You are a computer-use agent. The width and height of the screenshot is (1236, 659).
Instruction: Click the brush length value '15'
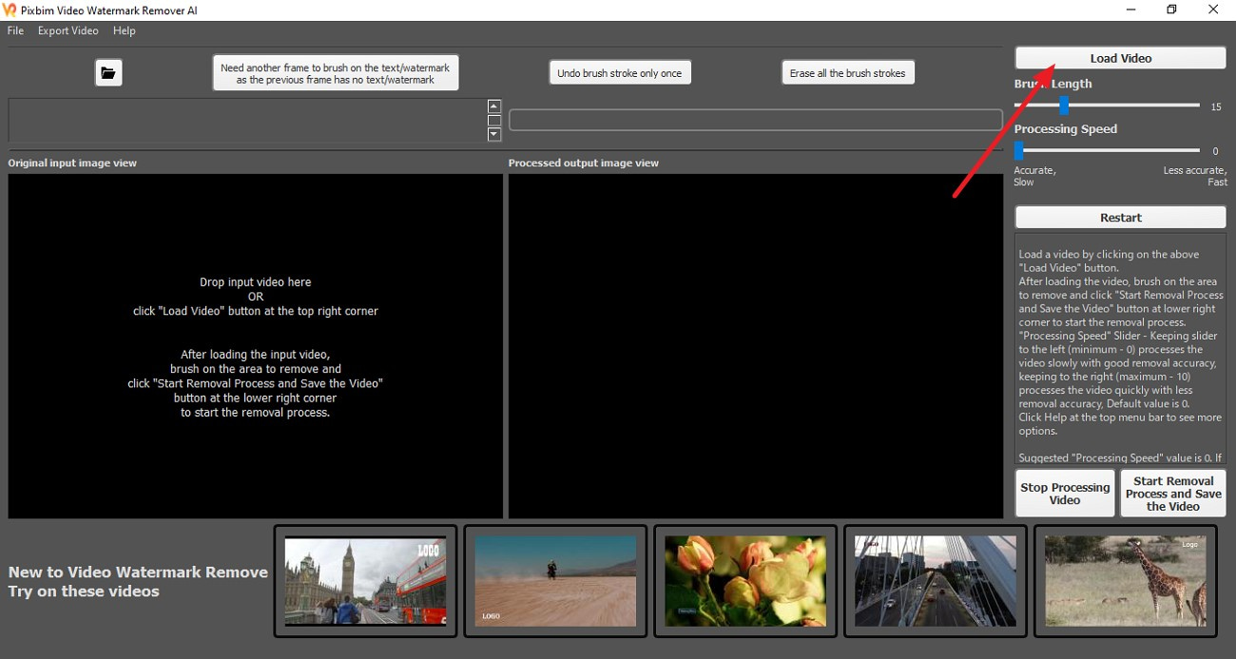[x=1216, y=107]
